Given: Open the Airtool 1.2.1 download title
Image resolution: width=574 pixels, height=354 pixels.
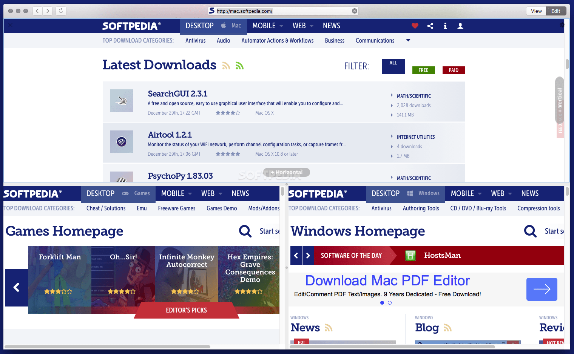Looking at the screenshot, I should click(x=170, y=135).
